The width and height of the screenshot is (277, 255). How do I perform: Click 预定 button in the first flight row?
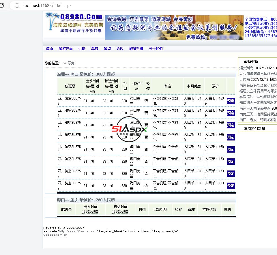coord(231,101)
